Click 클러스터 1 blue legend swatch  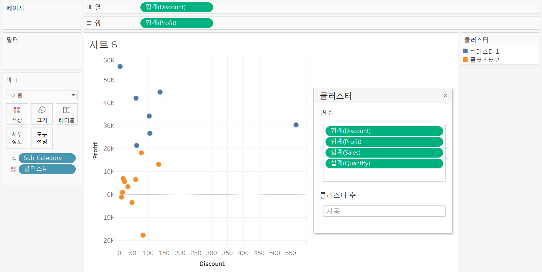465,51
